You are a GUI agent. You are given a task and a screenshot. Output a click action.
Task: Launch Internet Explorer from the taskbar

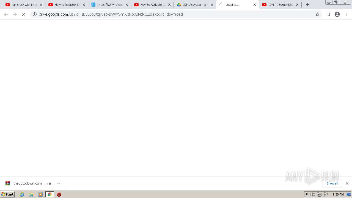coord(22,194)
